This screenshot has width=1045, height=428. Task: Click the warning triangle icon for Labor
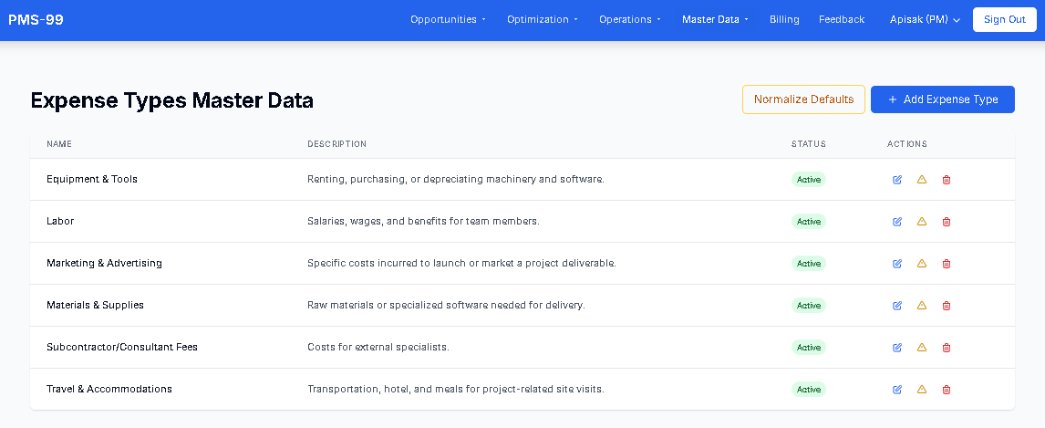(922, 222)
